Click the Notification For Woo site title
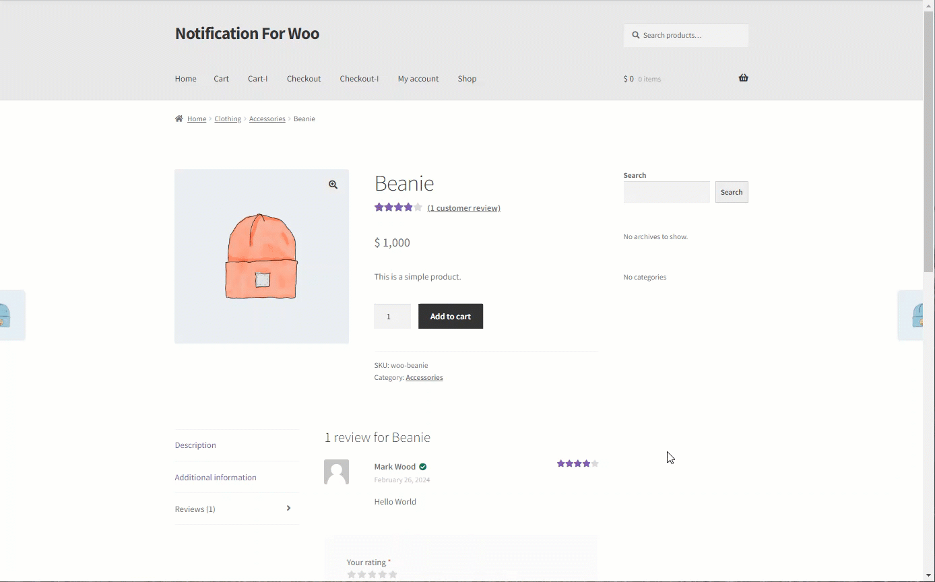 point(247,34)
